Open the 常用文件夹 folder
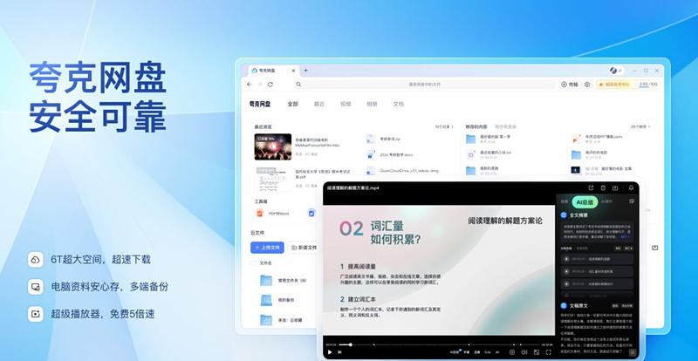Screen dimensions: 698x361 [284, 281]
